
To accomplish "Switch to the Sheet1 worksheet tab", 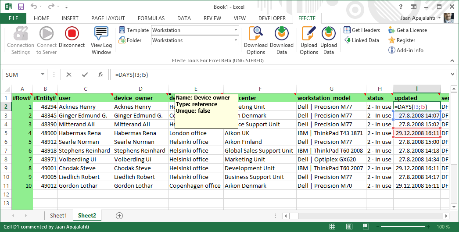I will click(58, 216).
